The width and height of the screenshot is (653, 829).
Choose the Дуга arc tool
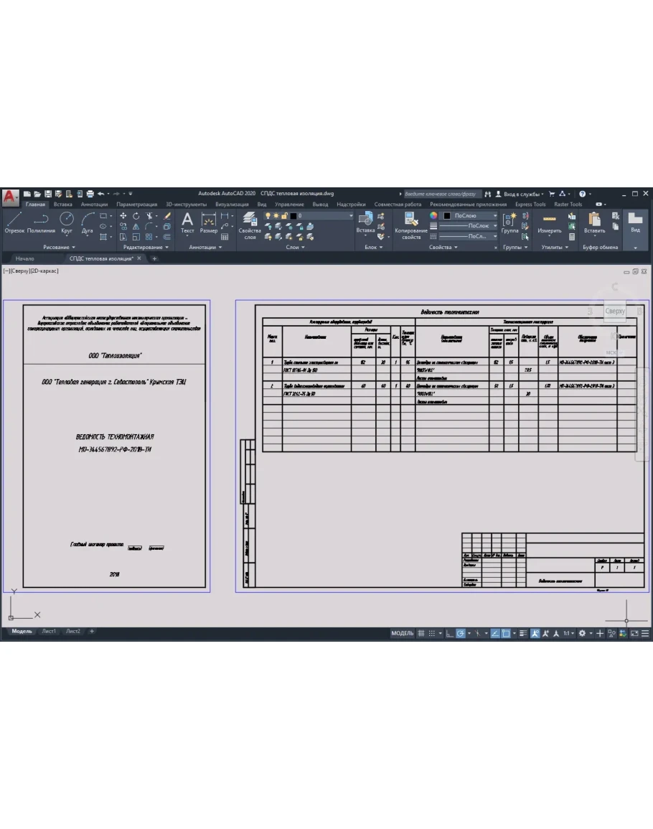point(88,223)
